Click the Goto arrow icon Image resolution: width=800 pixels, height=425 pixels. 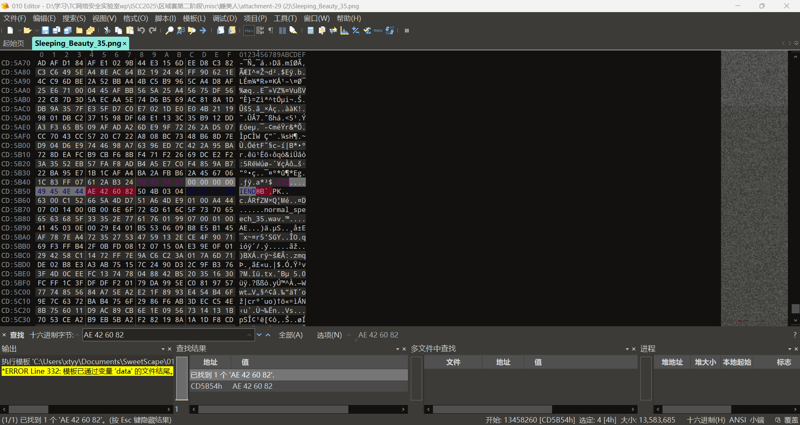coord(203,30)
